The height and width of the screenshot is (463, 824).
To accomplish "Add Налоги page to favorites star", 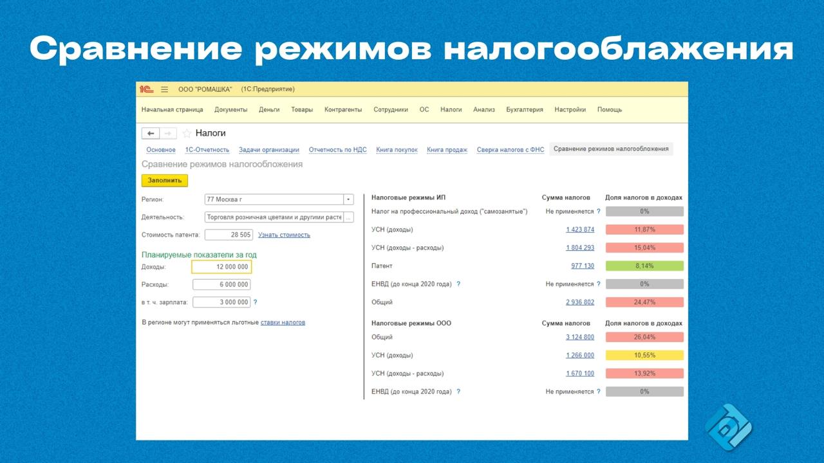I will (x=187, y=133).
